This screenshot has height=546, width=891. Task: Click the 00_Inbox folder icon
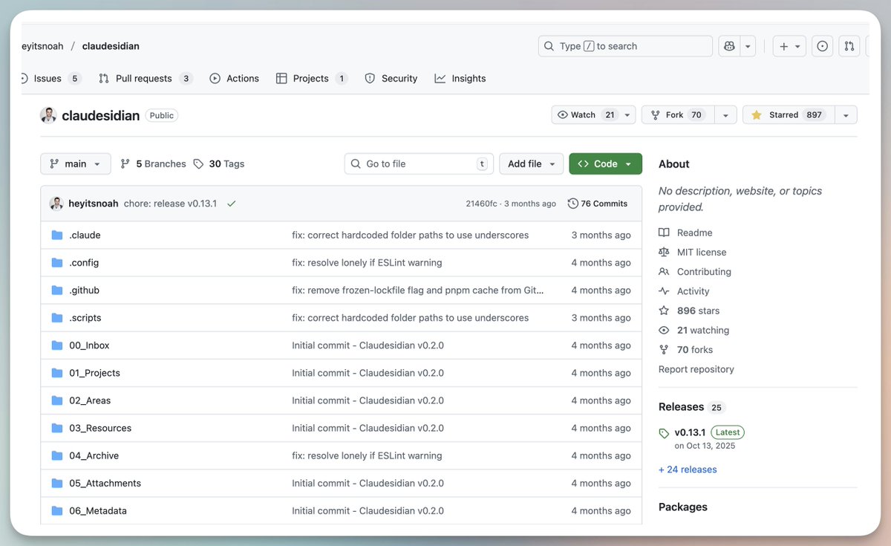57,345
